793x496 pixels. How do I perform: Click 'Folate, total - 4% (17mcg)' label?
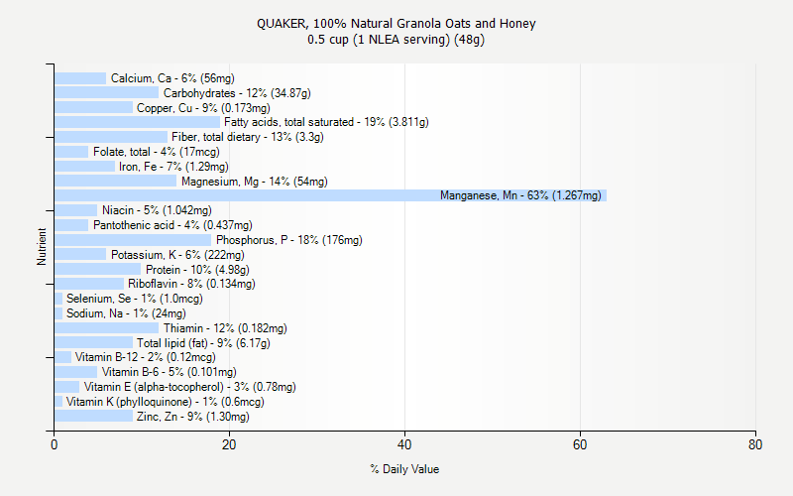tap(157, 152)
